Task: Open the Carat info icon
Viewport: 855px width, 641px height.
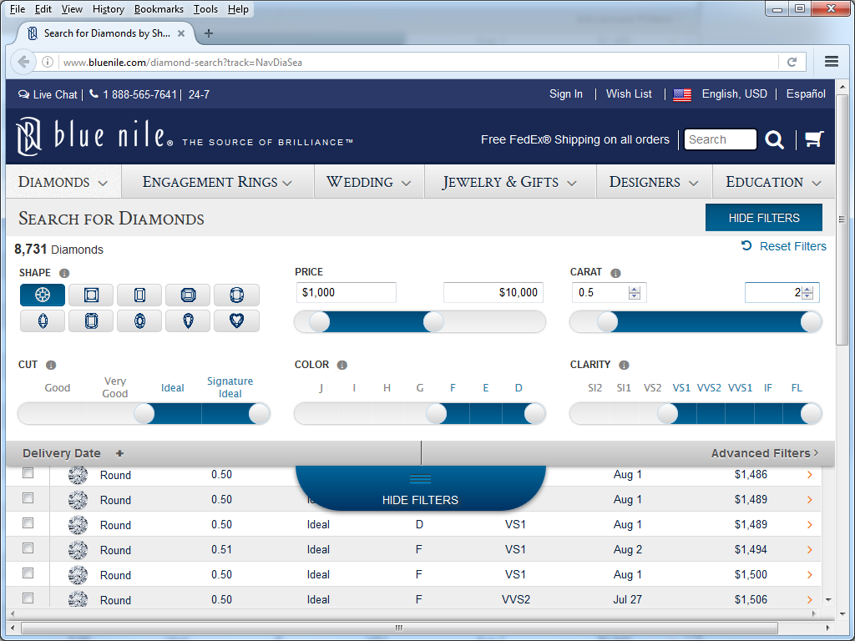Action: point(615,273)
